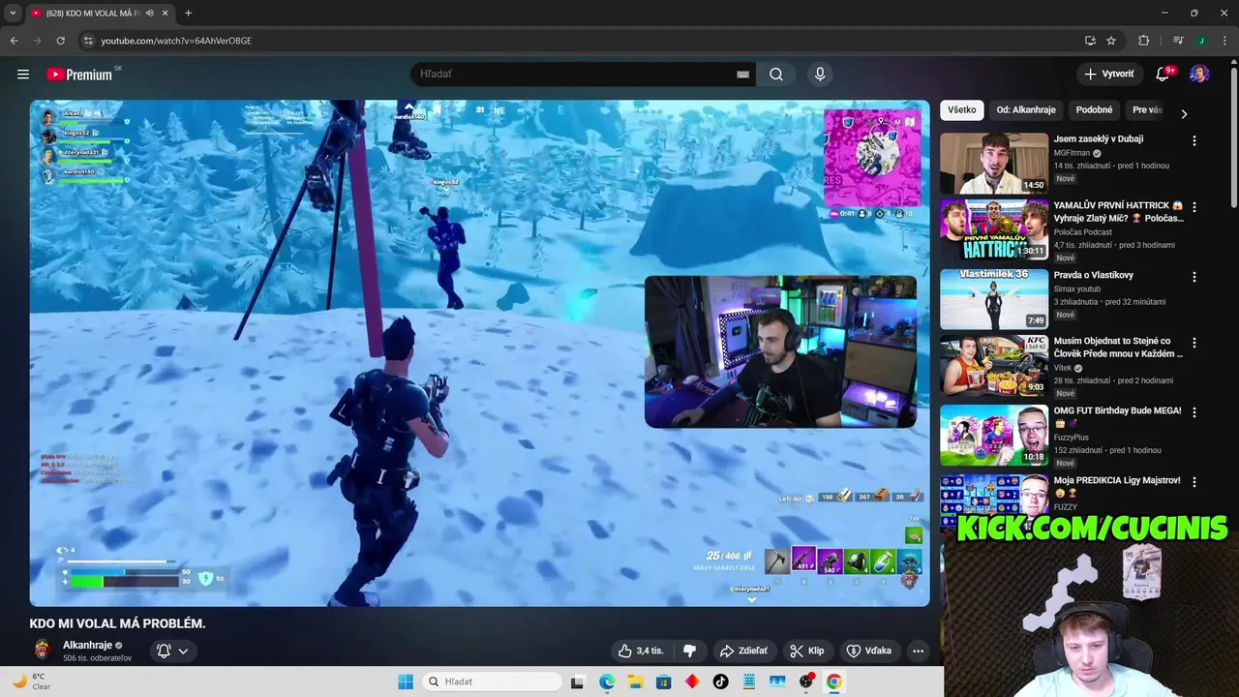Screen dimensions: 1239x697
Task: Open options menu for Jsem zaseklý v Dubaji
Action: [x=1194, y=140]
